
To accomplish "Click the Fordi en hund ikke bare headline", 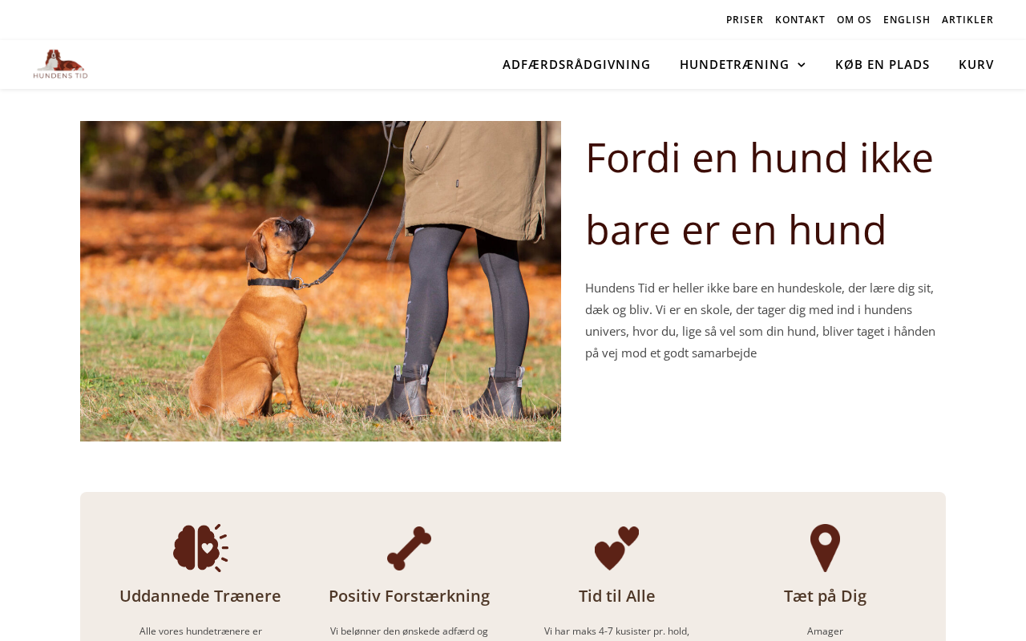I will tap(759, 193).
